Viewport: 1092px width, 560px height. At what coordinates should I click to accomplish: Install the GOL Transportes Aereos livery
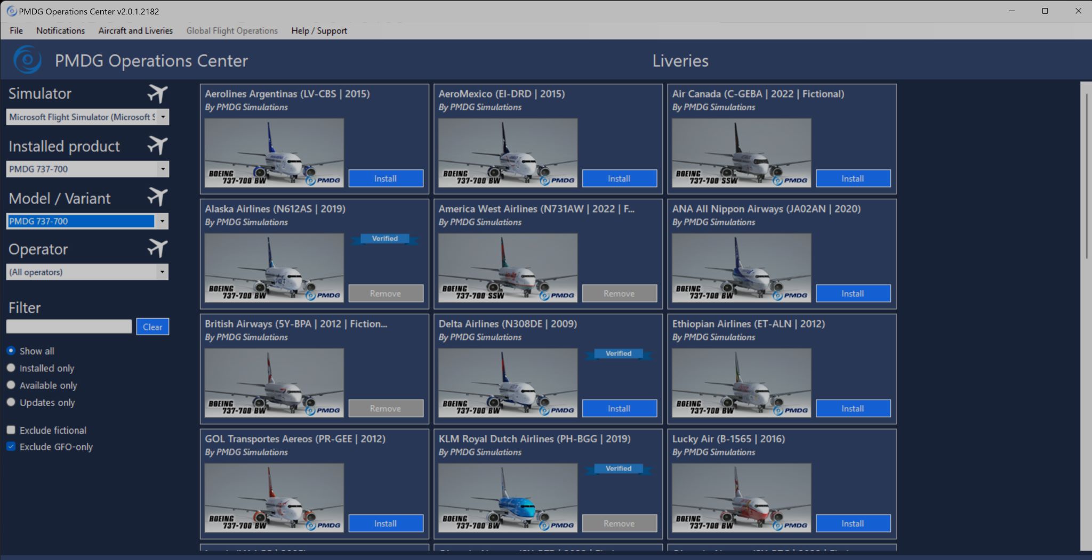[386, 524]
